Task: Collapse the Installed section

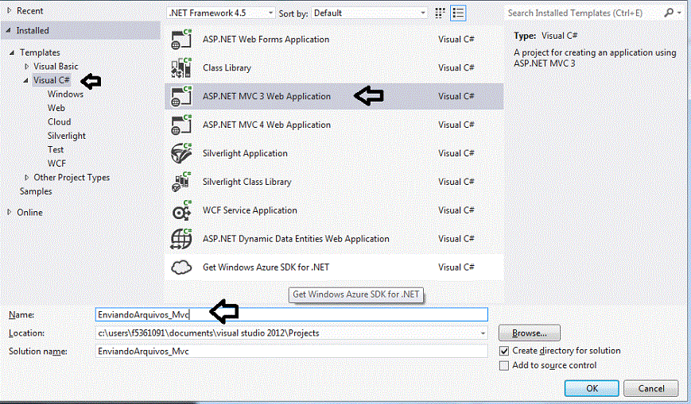Action: [9, 30]
